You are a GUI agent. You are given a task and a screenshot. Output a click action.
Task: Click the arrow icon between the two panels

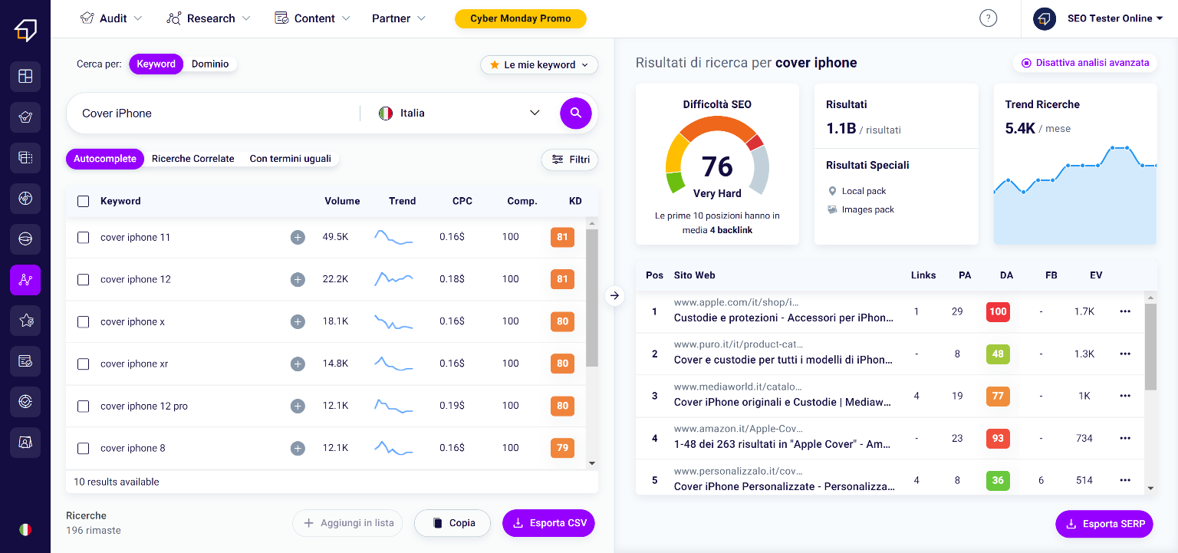614,295
